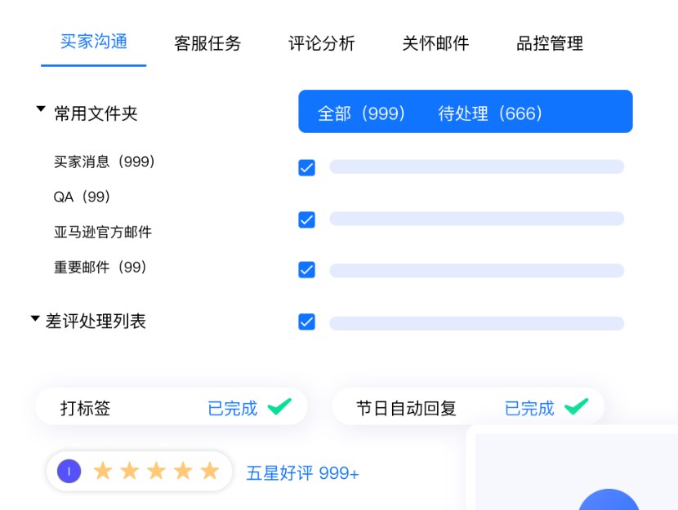678x510 pixels.
Task: Collapse the 差评处理列表 section
Action: pos(35,319)
